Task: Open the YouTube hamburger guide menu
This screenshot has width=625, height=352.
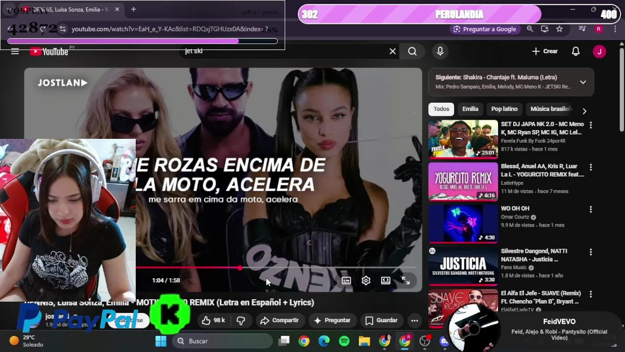Action: (15, 51)
